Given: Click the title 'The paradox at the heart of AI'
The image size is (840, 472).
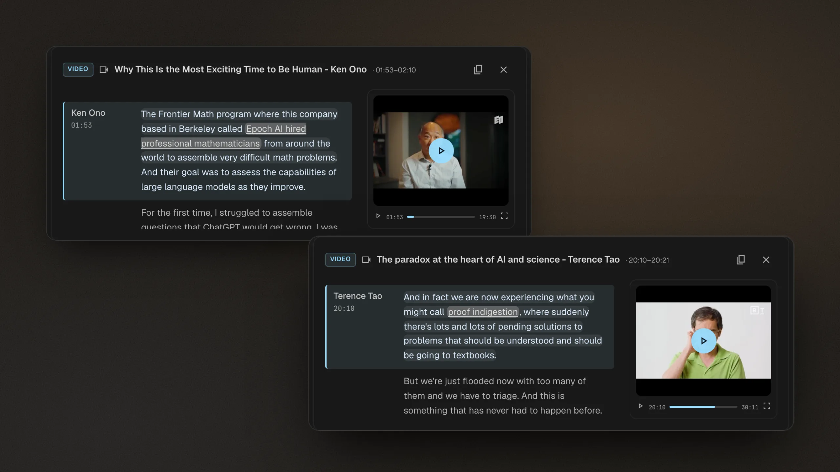Looking at the screenshot, I should (498, 260).
